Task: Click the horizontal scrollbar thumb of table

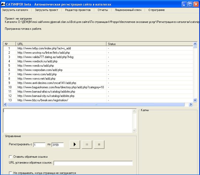Action: pos(96,105)
